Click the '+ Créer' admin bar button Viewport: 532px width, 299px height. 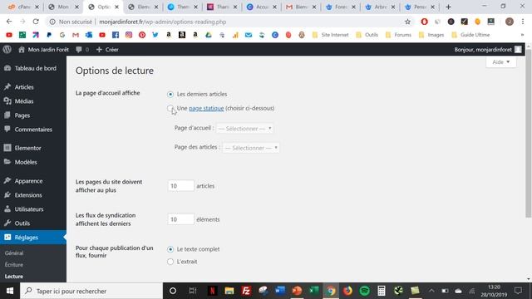[x=107, y=50]
